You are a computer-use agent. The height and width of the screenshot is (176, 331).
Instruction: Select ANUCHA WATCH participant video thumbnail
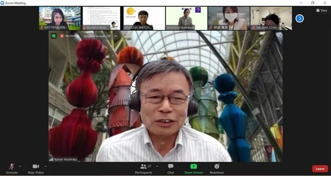(x=144, y=18)
